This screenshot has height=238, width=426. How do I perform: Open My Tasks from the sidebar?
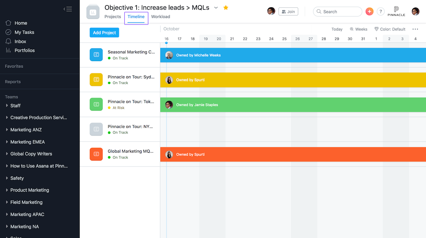click(20, 32)
